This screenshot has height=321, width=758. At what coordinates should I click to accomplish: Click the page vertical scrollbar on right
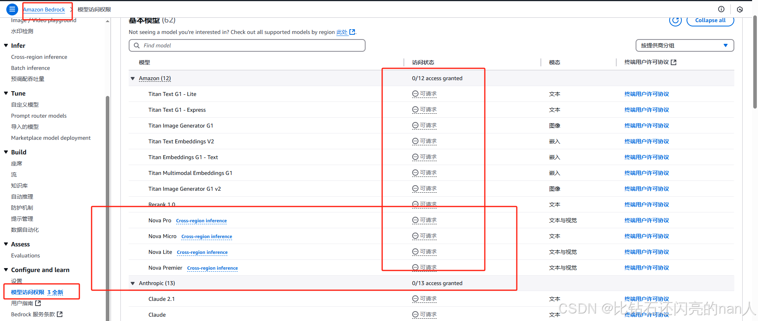(755, 62)
